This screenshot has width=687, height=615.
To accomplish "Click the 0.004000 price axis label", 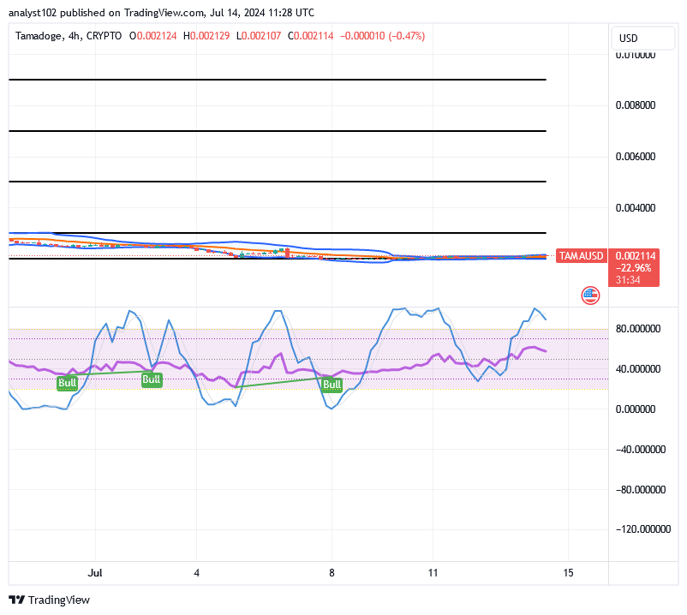I will click(x=636, y=208).
